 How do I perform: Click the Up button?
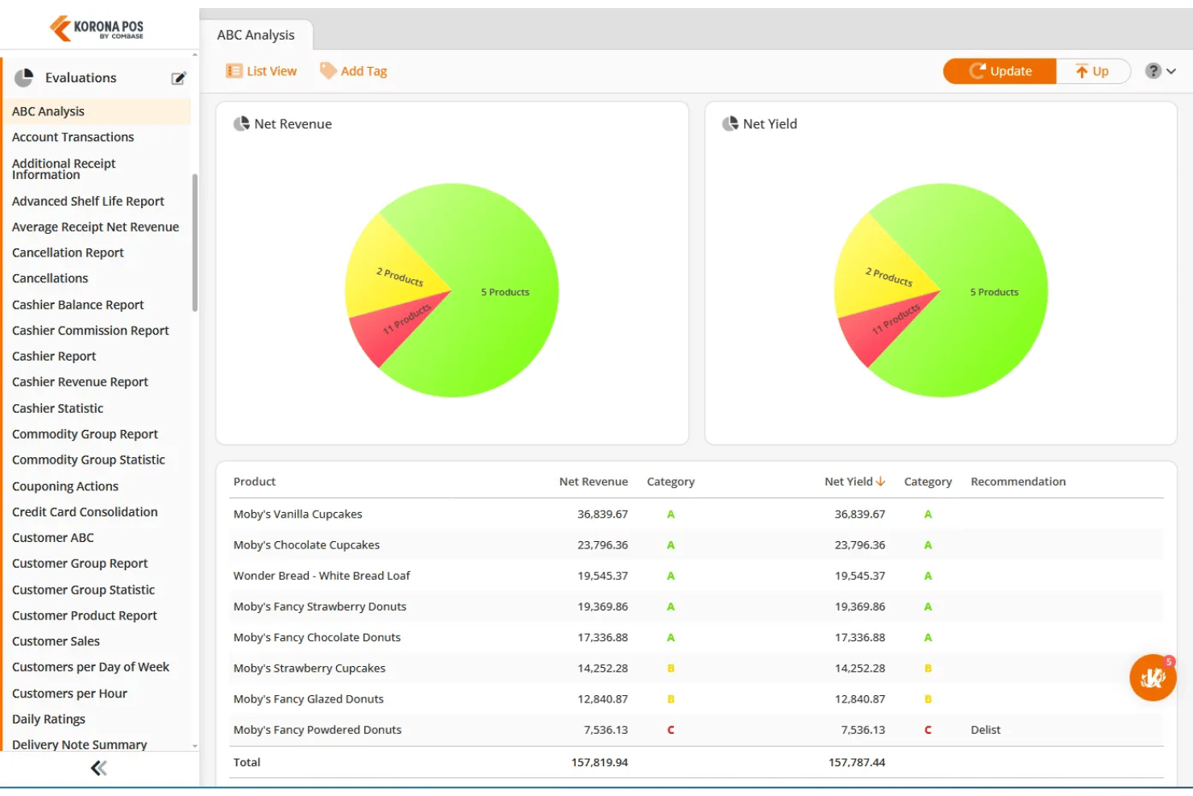(1093, 71)
